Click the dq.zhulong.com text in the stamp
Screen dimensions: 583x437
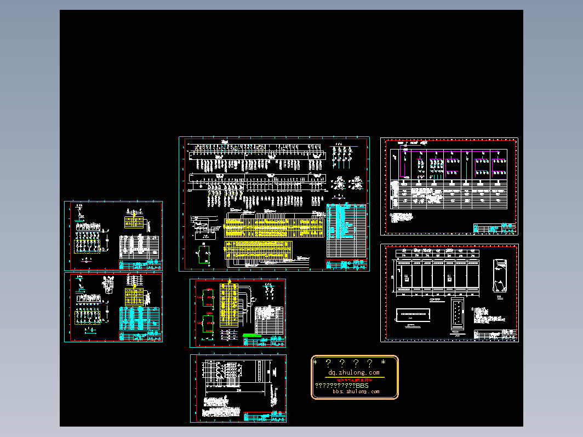click(353, 372)
